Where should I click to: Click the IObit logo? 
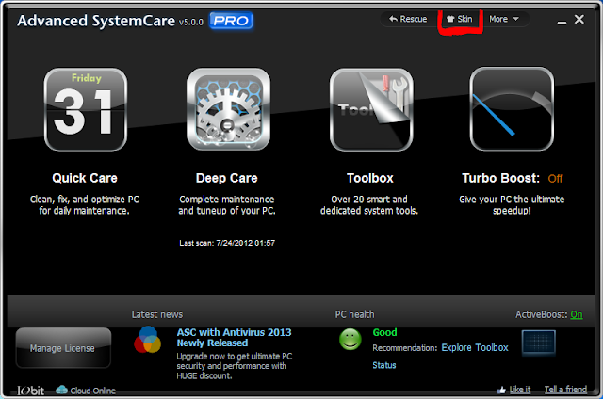click(30, 391)
